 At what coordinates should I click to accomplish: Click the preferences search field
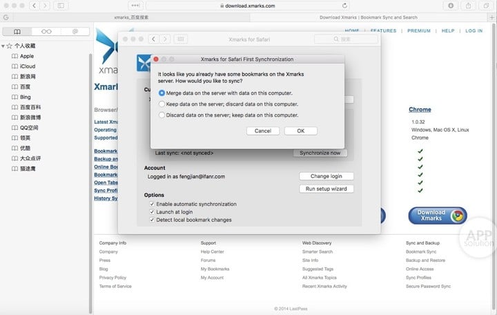(x=346, y=39)
